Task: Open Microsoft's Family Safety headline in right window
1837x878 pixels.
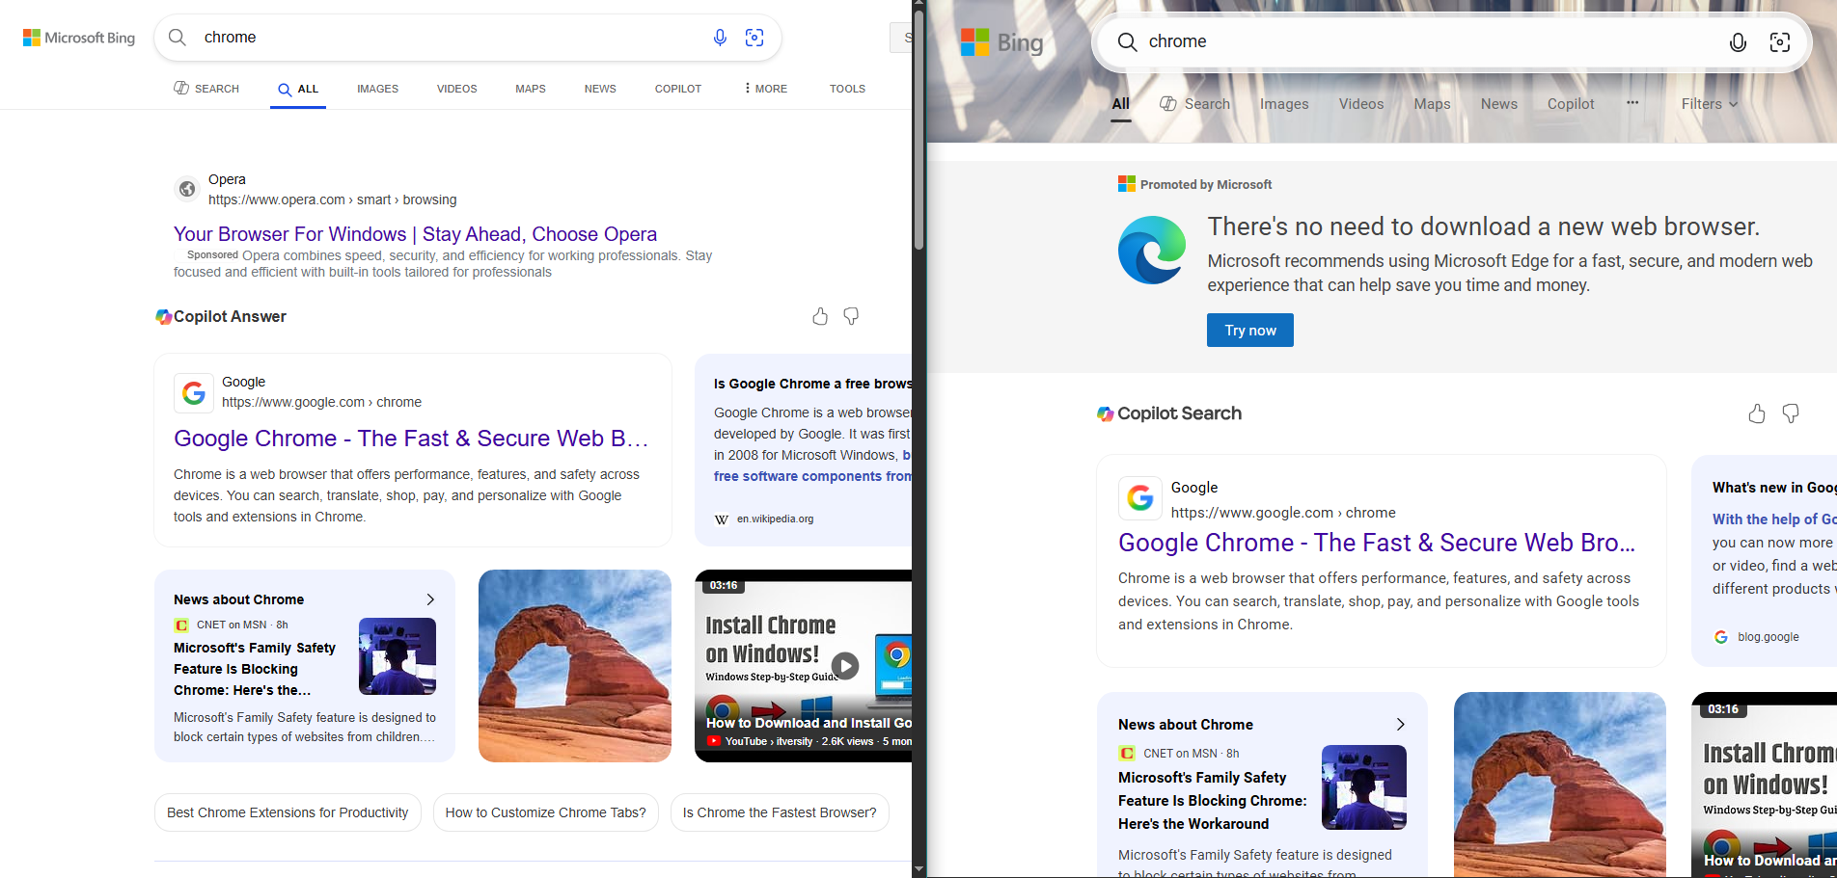Action: point(1213,801)
